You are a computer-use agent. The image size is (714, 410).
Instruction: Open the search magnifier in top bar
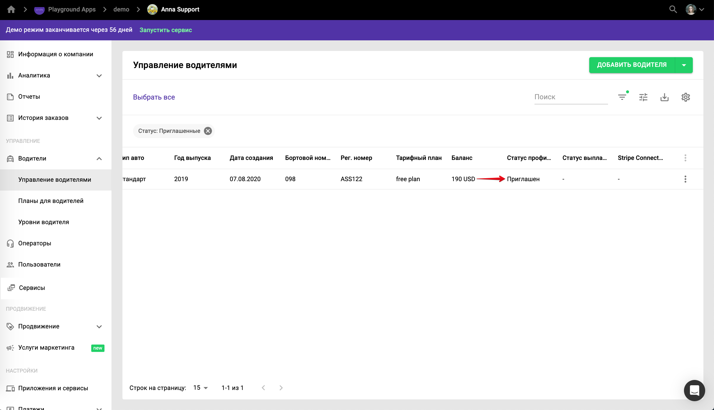click(x=673, y=9)
